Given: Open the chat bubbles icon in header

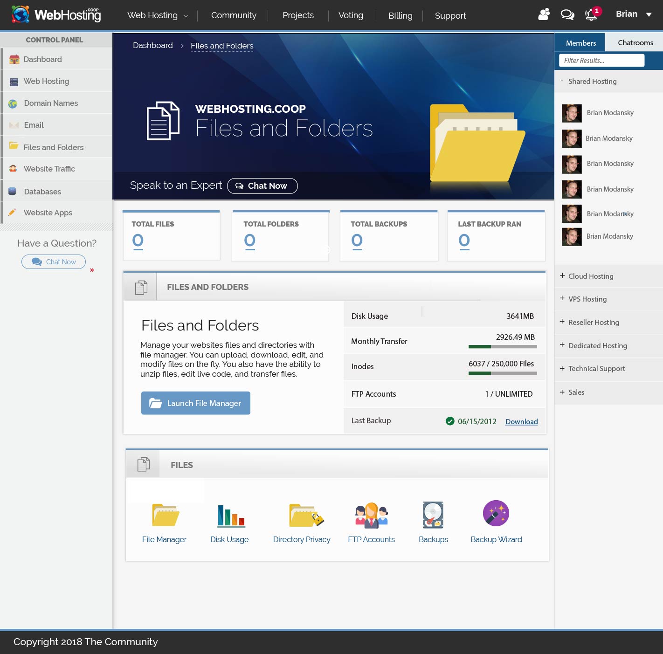Looking at the screenshot, I should tap(567, 15).
